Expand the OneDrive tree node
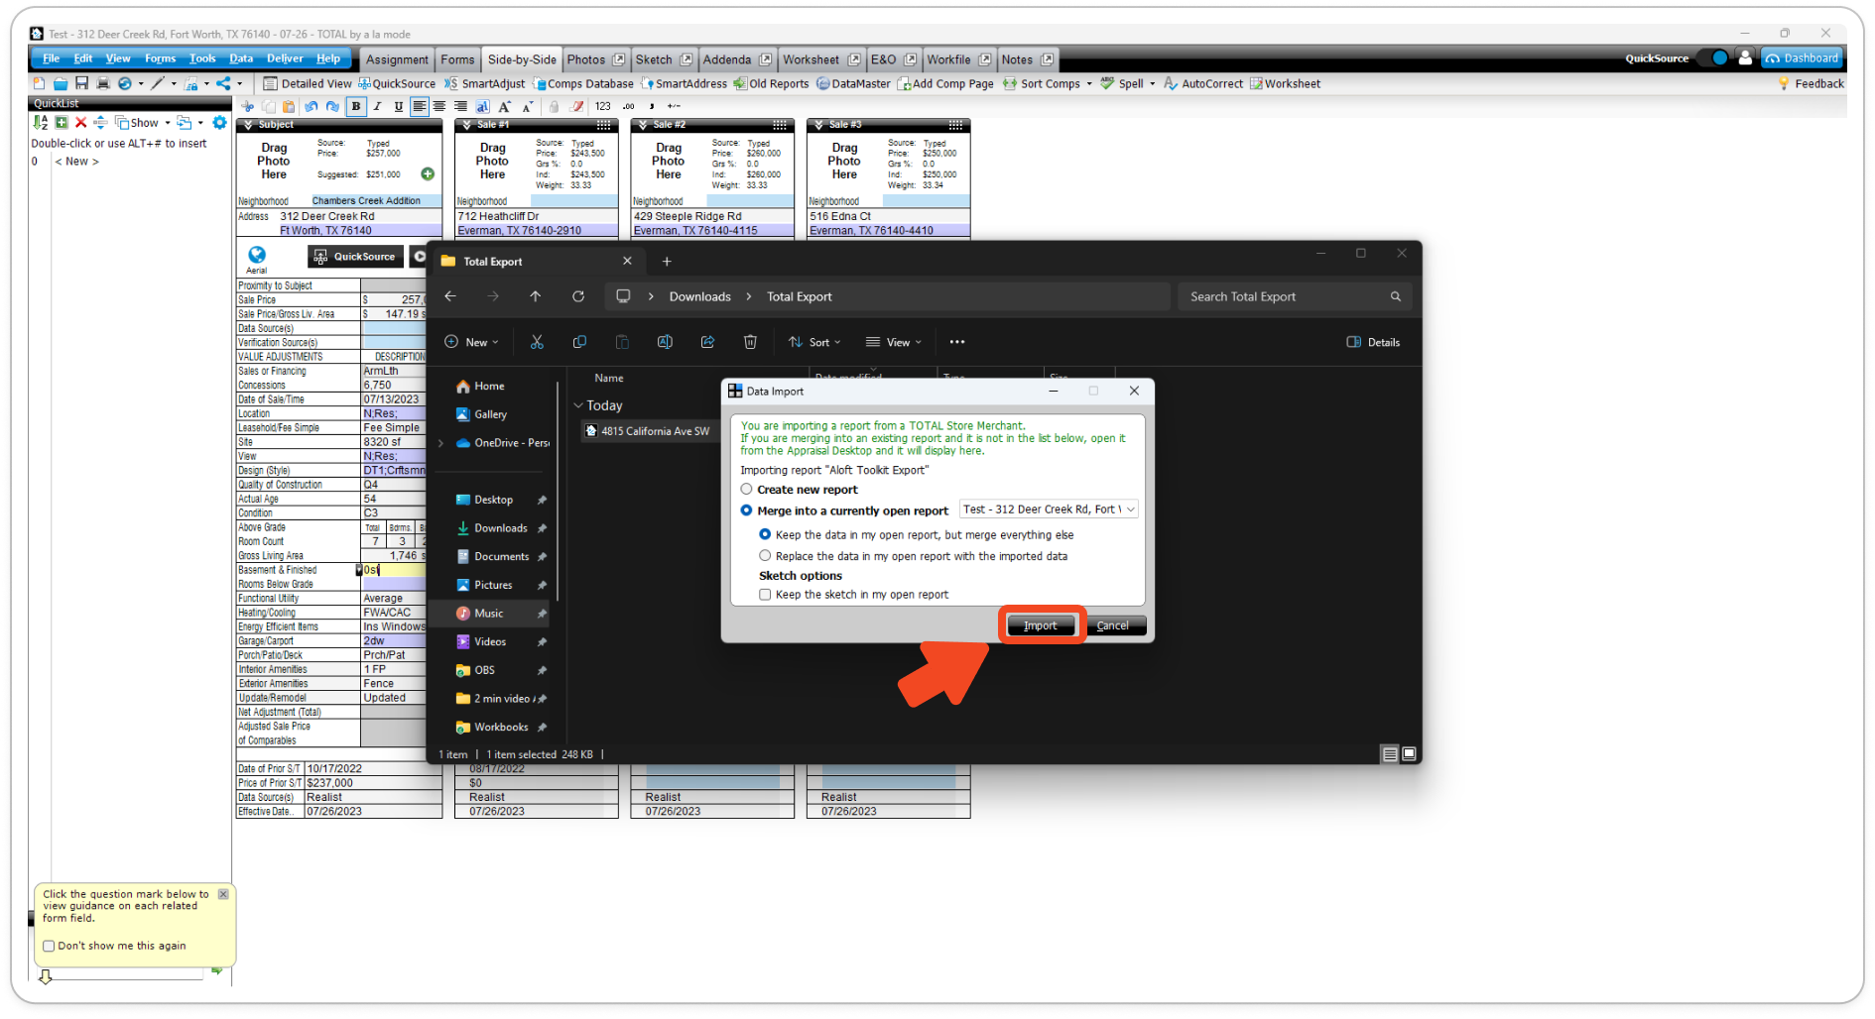Screen dimensions: 1875x1019 pos(441,443)
